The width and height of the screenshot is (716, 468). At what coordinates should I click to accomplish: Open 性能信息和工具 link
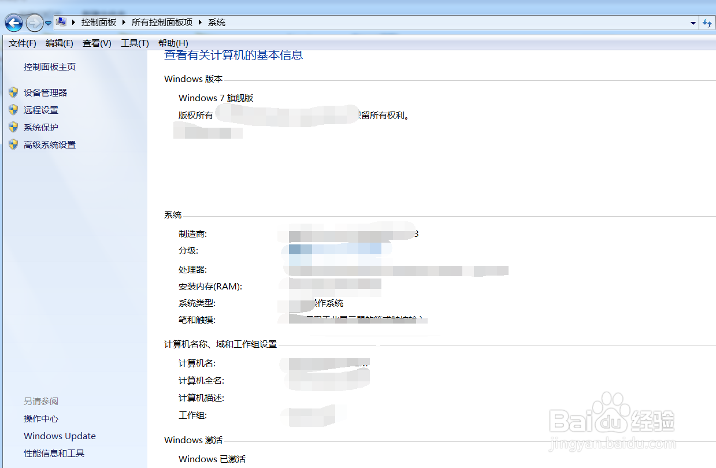pos(54,454)
